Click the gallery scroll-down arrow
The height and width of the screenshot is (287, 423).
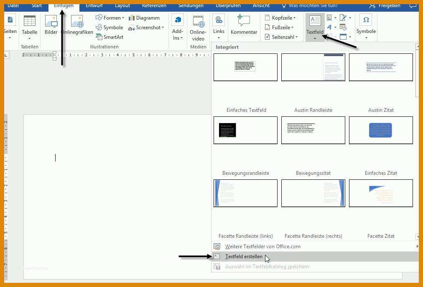(x=417, y=237)
